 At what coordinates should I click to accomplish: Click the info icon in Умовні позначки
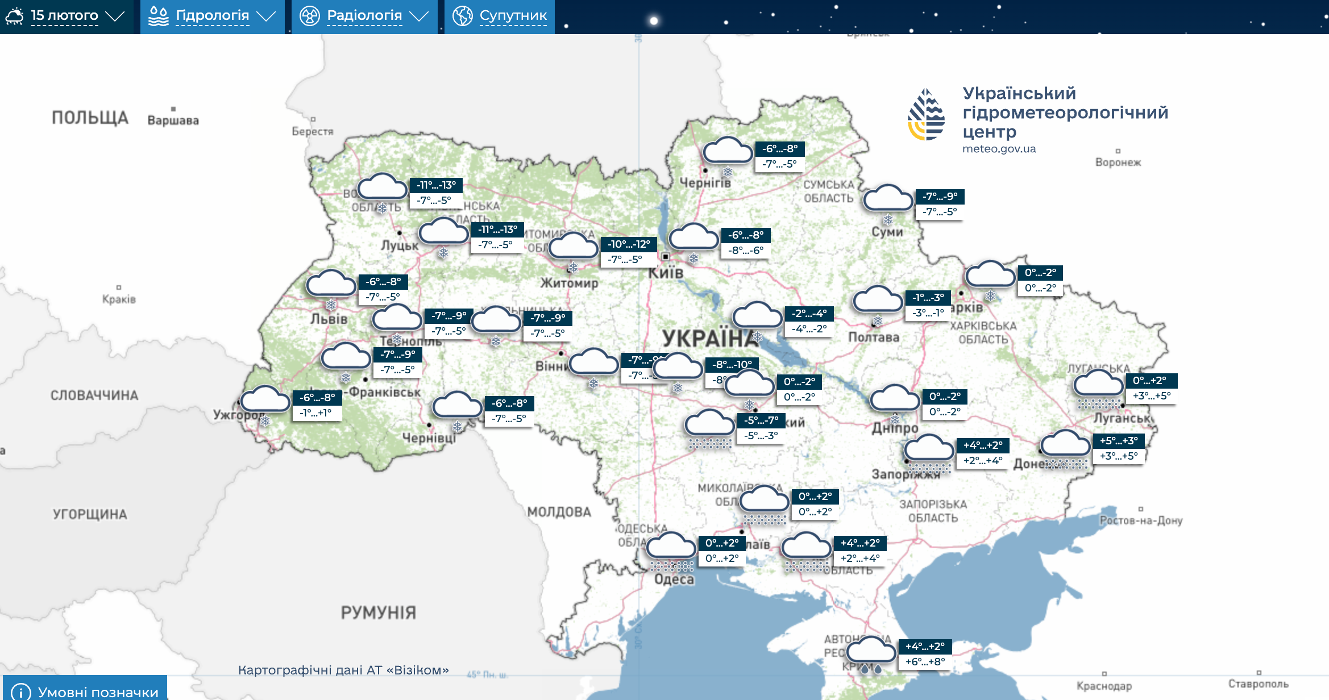[21, 691]
